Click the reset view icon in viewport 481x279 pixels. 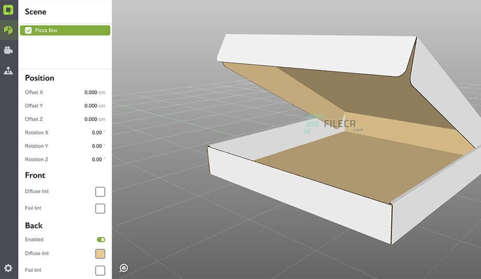(x=124, y=268)
